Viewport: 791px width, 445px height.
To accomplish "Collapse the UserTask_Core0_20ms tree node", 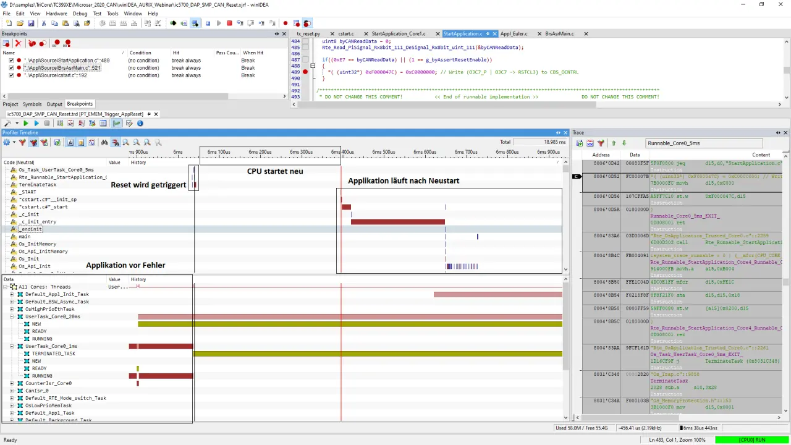I will tap(12, 316).
